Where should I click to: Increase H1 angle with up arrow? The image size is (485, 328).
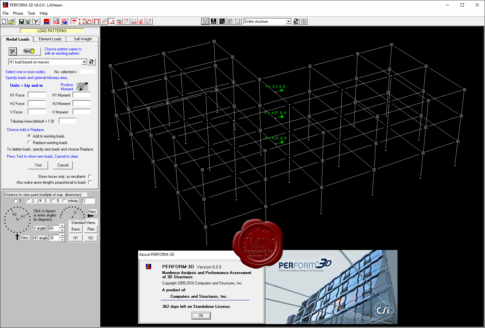pyautogui.click(x=62, y=236)
